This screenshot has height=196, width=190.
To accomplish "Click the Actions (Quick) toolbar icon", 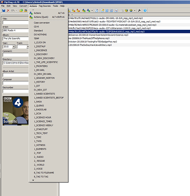I will click(84, 11).
